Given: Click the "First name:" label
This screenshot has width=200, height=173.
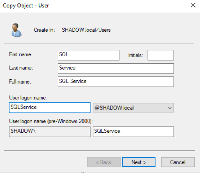Looking at the screenshot, I should (x=21, y=54).
